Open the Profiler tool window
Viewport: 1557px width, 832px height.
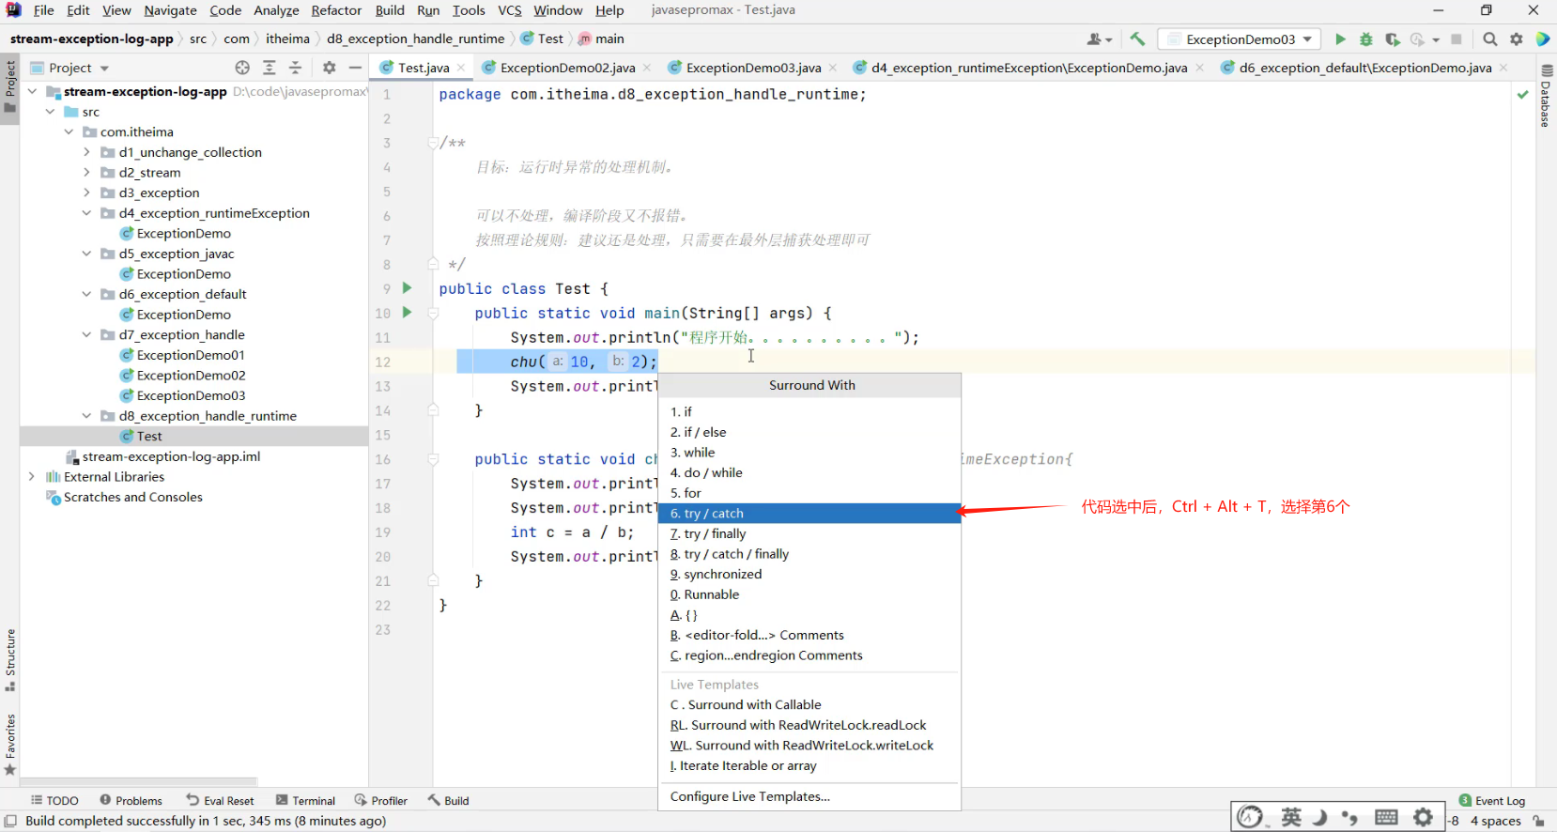(x=380, y=801)
